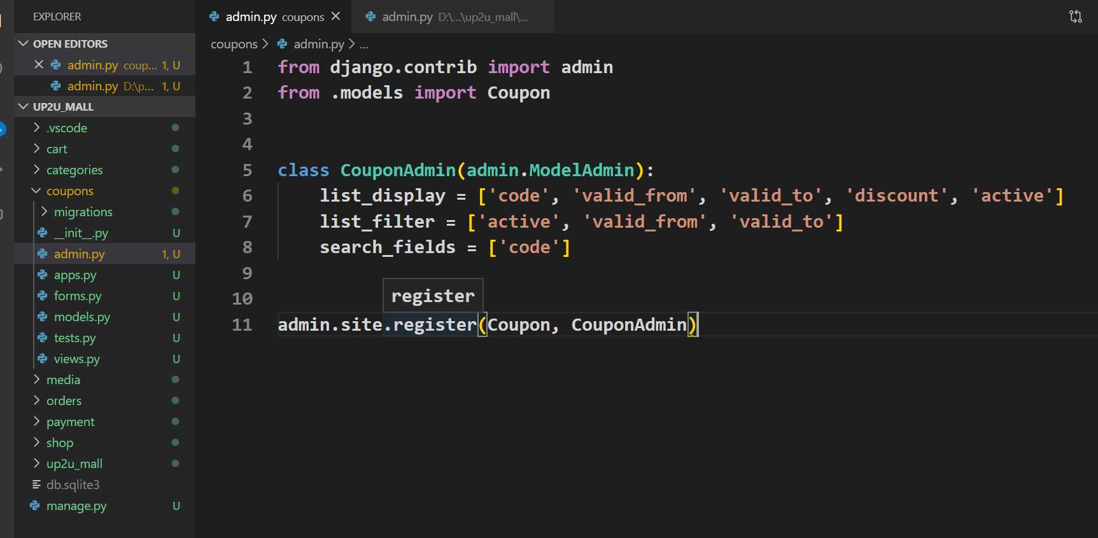Click the breadcrumb ellipsis symbol segment
The height and width of the screenshot is (538, 1098).
364,45
